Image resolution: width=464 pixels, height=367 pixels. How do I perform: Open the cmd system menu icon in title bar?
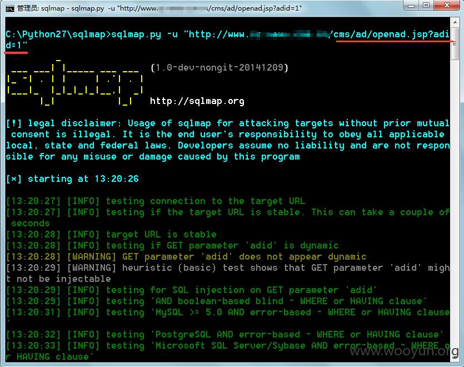pyautogui.click(x=9, y=8)
